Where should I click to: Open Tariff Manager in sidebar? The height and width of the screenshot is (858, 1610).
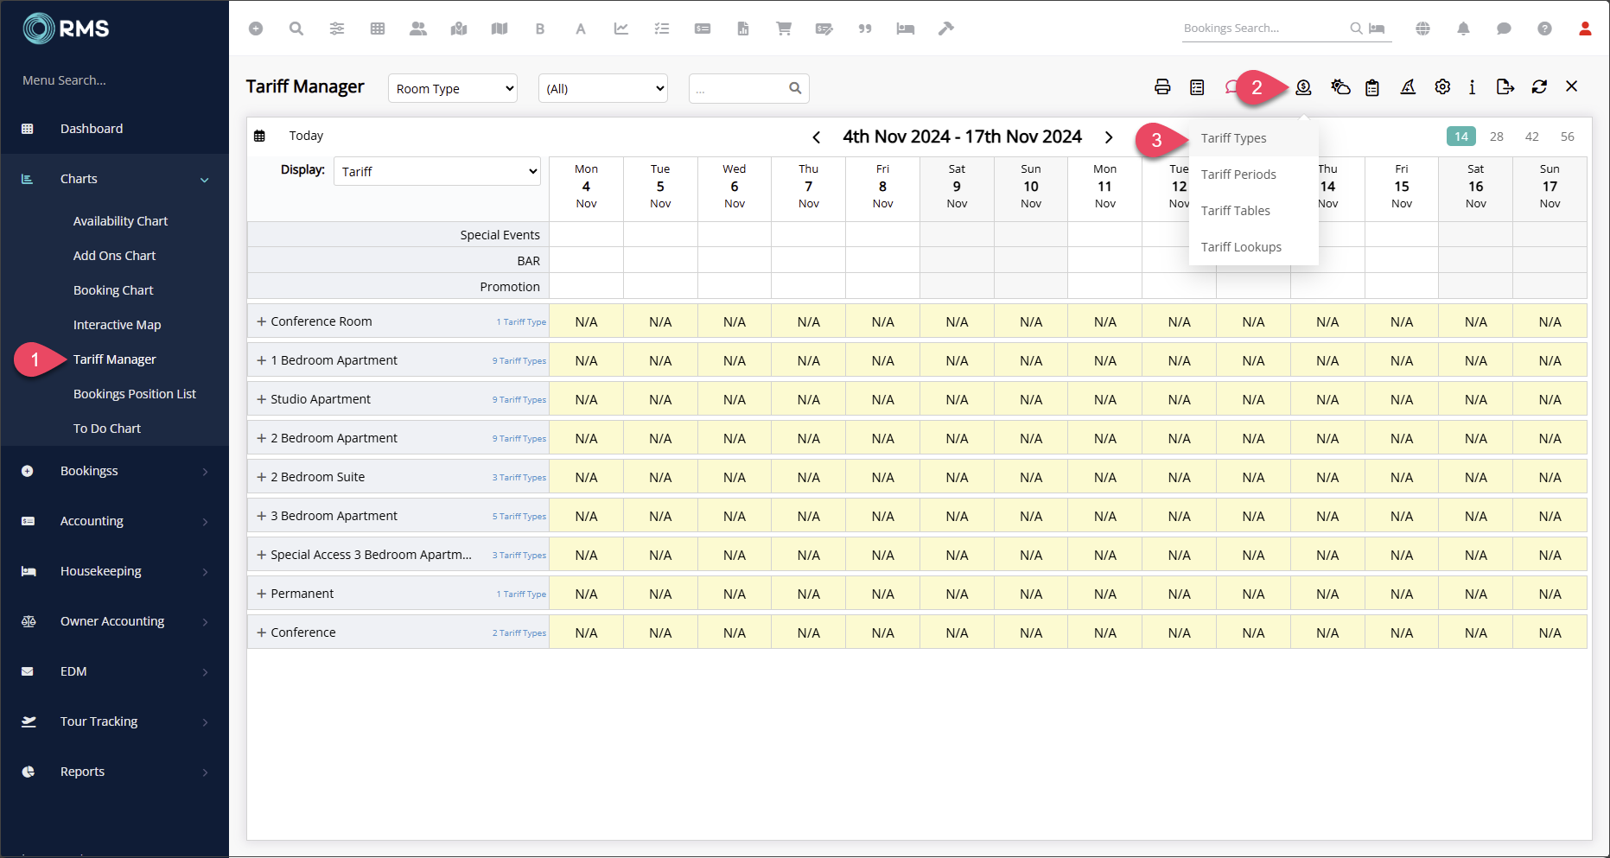(x=115, y=359)
